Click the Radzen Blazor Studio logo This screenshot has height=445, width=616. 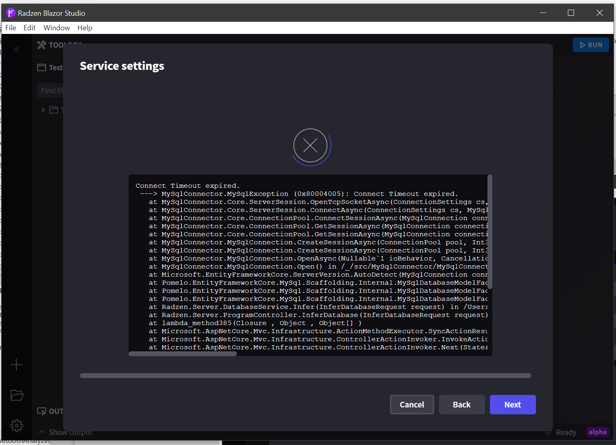(x=10, y=13)
